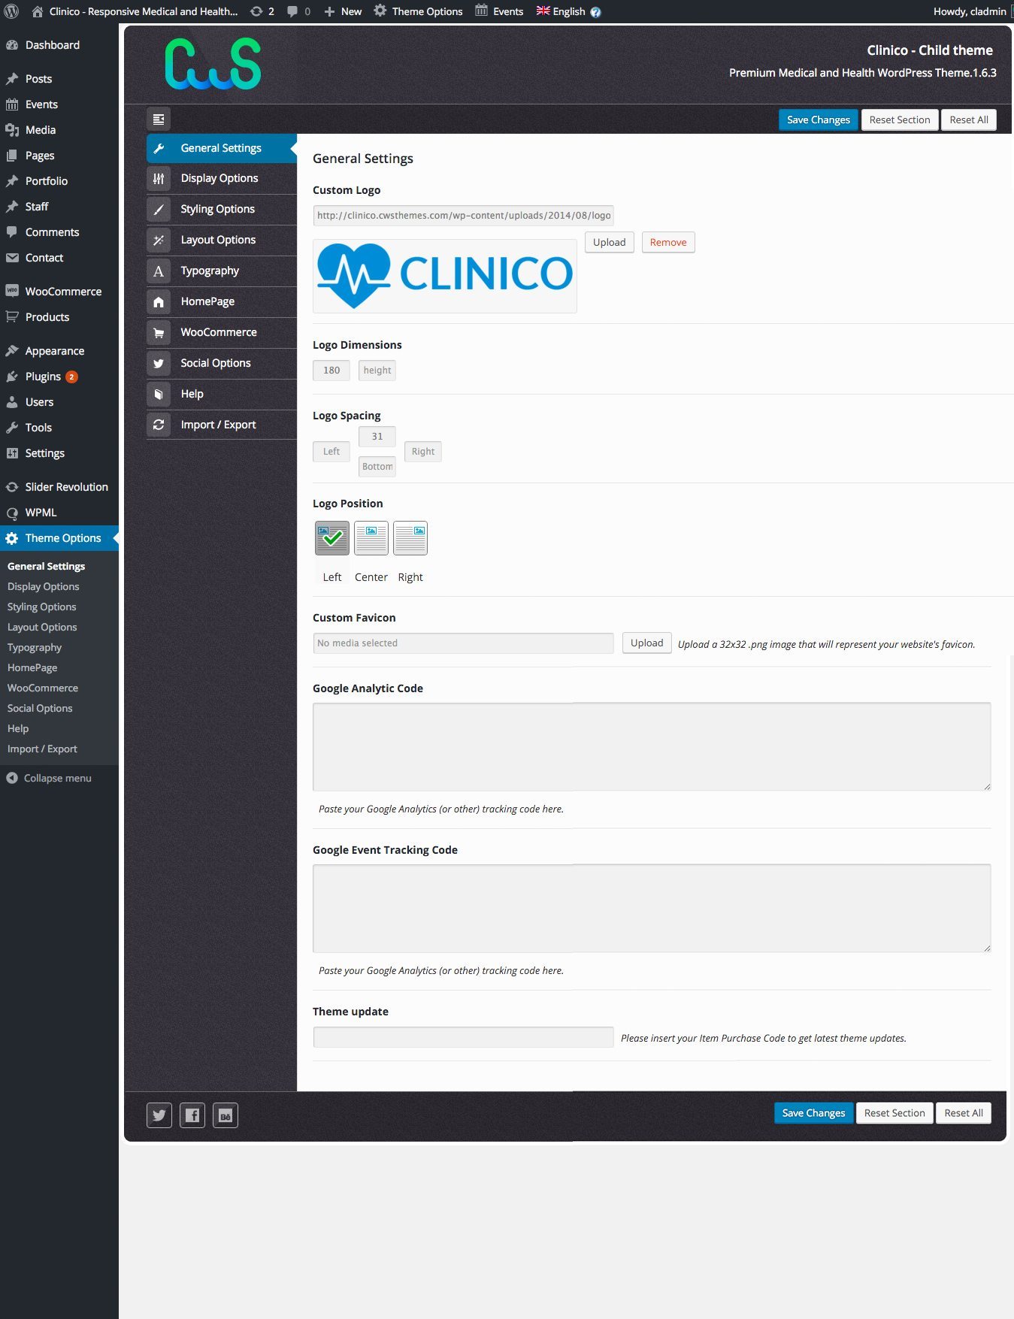
Task: Click the Collapse menu arrow icon
Action: click(x=12, y=778)
